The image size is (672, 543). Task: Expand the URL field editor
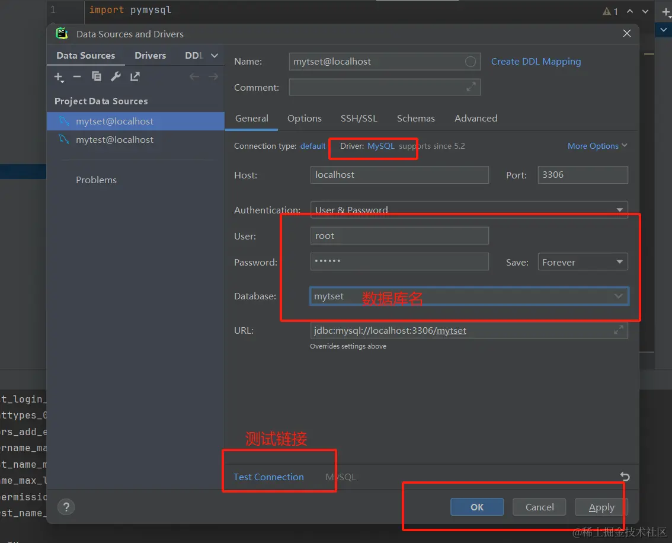[x=619, y=330]
